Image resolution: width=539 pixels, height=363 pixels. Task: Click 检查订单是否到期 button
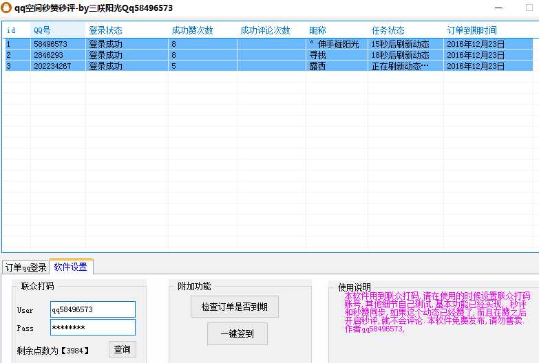tap(235, 307)
